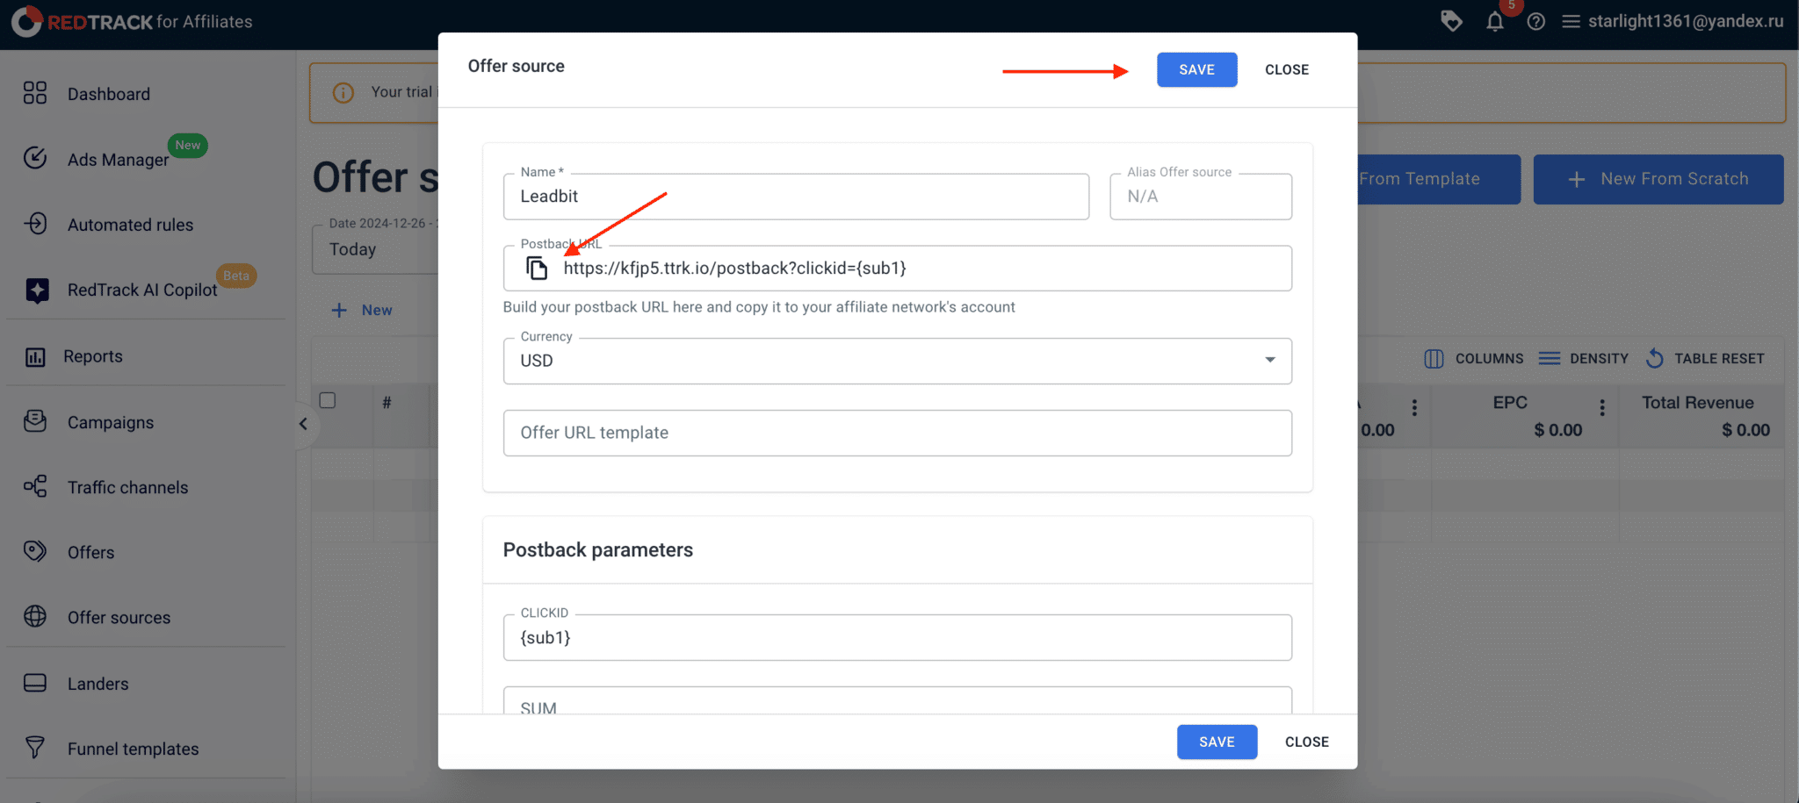Open the account hamburger menu

tap(1571, 21)
